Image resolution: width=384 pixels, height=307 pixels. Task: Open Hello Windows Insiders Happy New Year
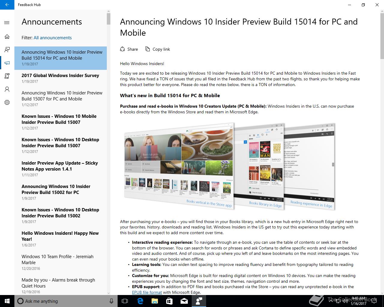pyautogui.click(x=61, y=239)
